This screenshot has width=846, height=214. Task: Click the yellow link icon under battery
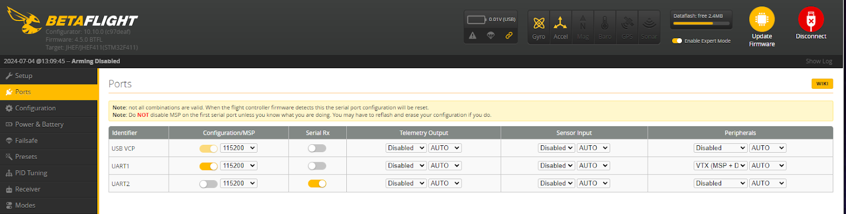(509, 35)
